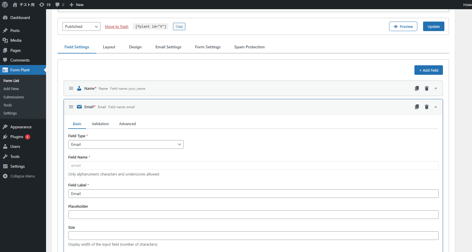Switch to the Spam Protection tab
The image size is (472, 252).
tap(249, 47)
